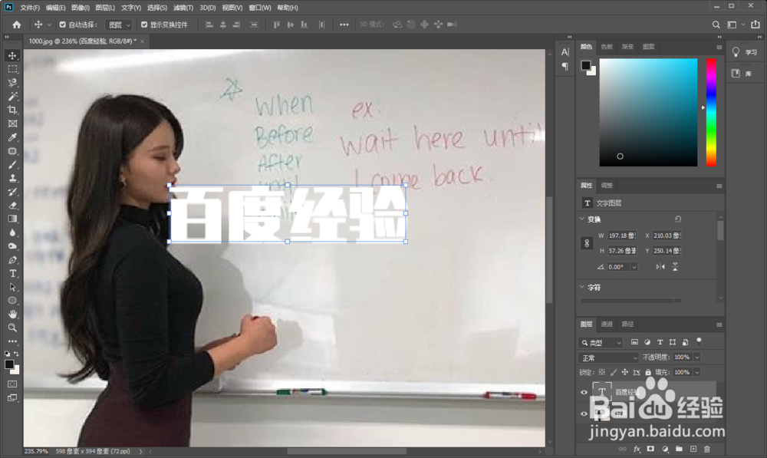Click the flip horizontal icon in Properties
This screenshot has width=767, height=458.
(660, 267)
